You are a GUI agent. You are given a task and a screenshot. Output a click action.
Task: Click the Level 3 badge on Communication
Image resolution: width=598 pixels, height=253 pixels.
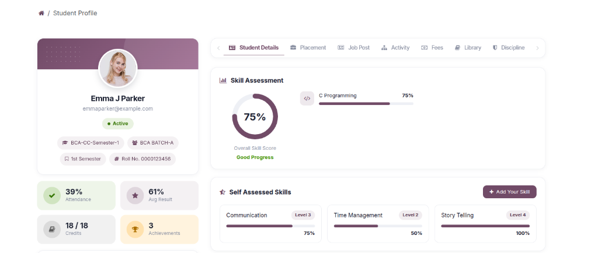tap(303, 215)
